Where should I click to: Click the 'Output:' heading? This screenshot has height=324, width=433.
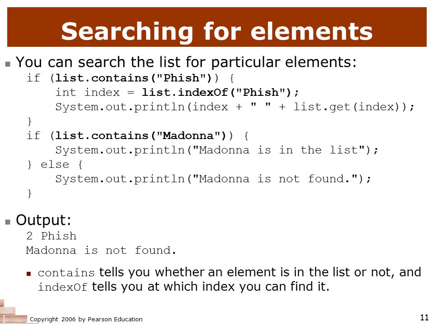pyautogui.click(x=43, y=220)
